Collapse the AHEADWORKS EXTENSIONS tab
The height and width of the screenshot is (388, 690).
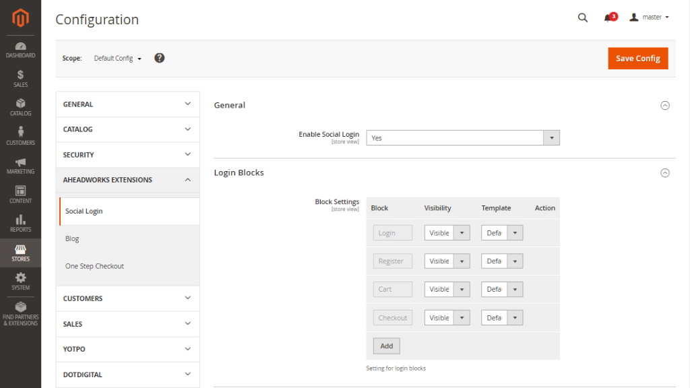(127, 180)
